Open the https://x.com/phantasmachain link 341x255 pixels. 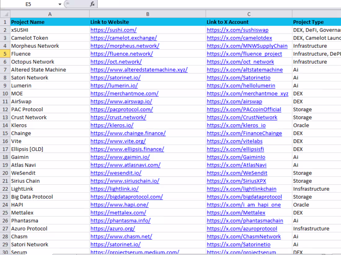pyautogui.click(x=245, y=221)
